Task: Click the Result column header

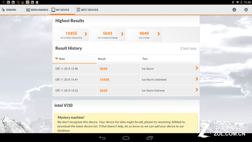Action: (x=119, y=59)
